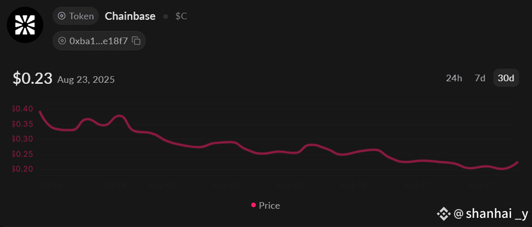Click the $0.40 axis label
Viewport: 532px width, 227px height.
coord(22,109)
